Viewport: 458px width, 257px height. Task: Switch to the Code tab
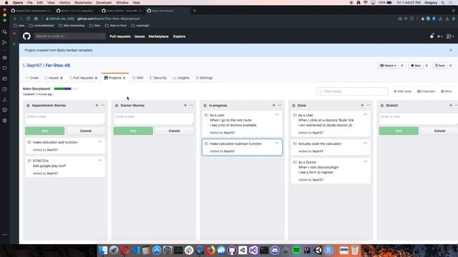(32, 78)
